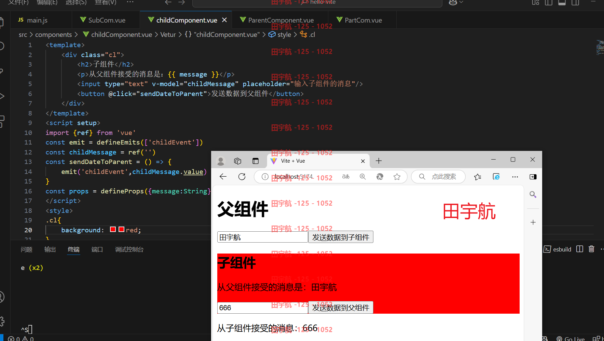Click the 发送数据到父组件 button

coord(341,308)
